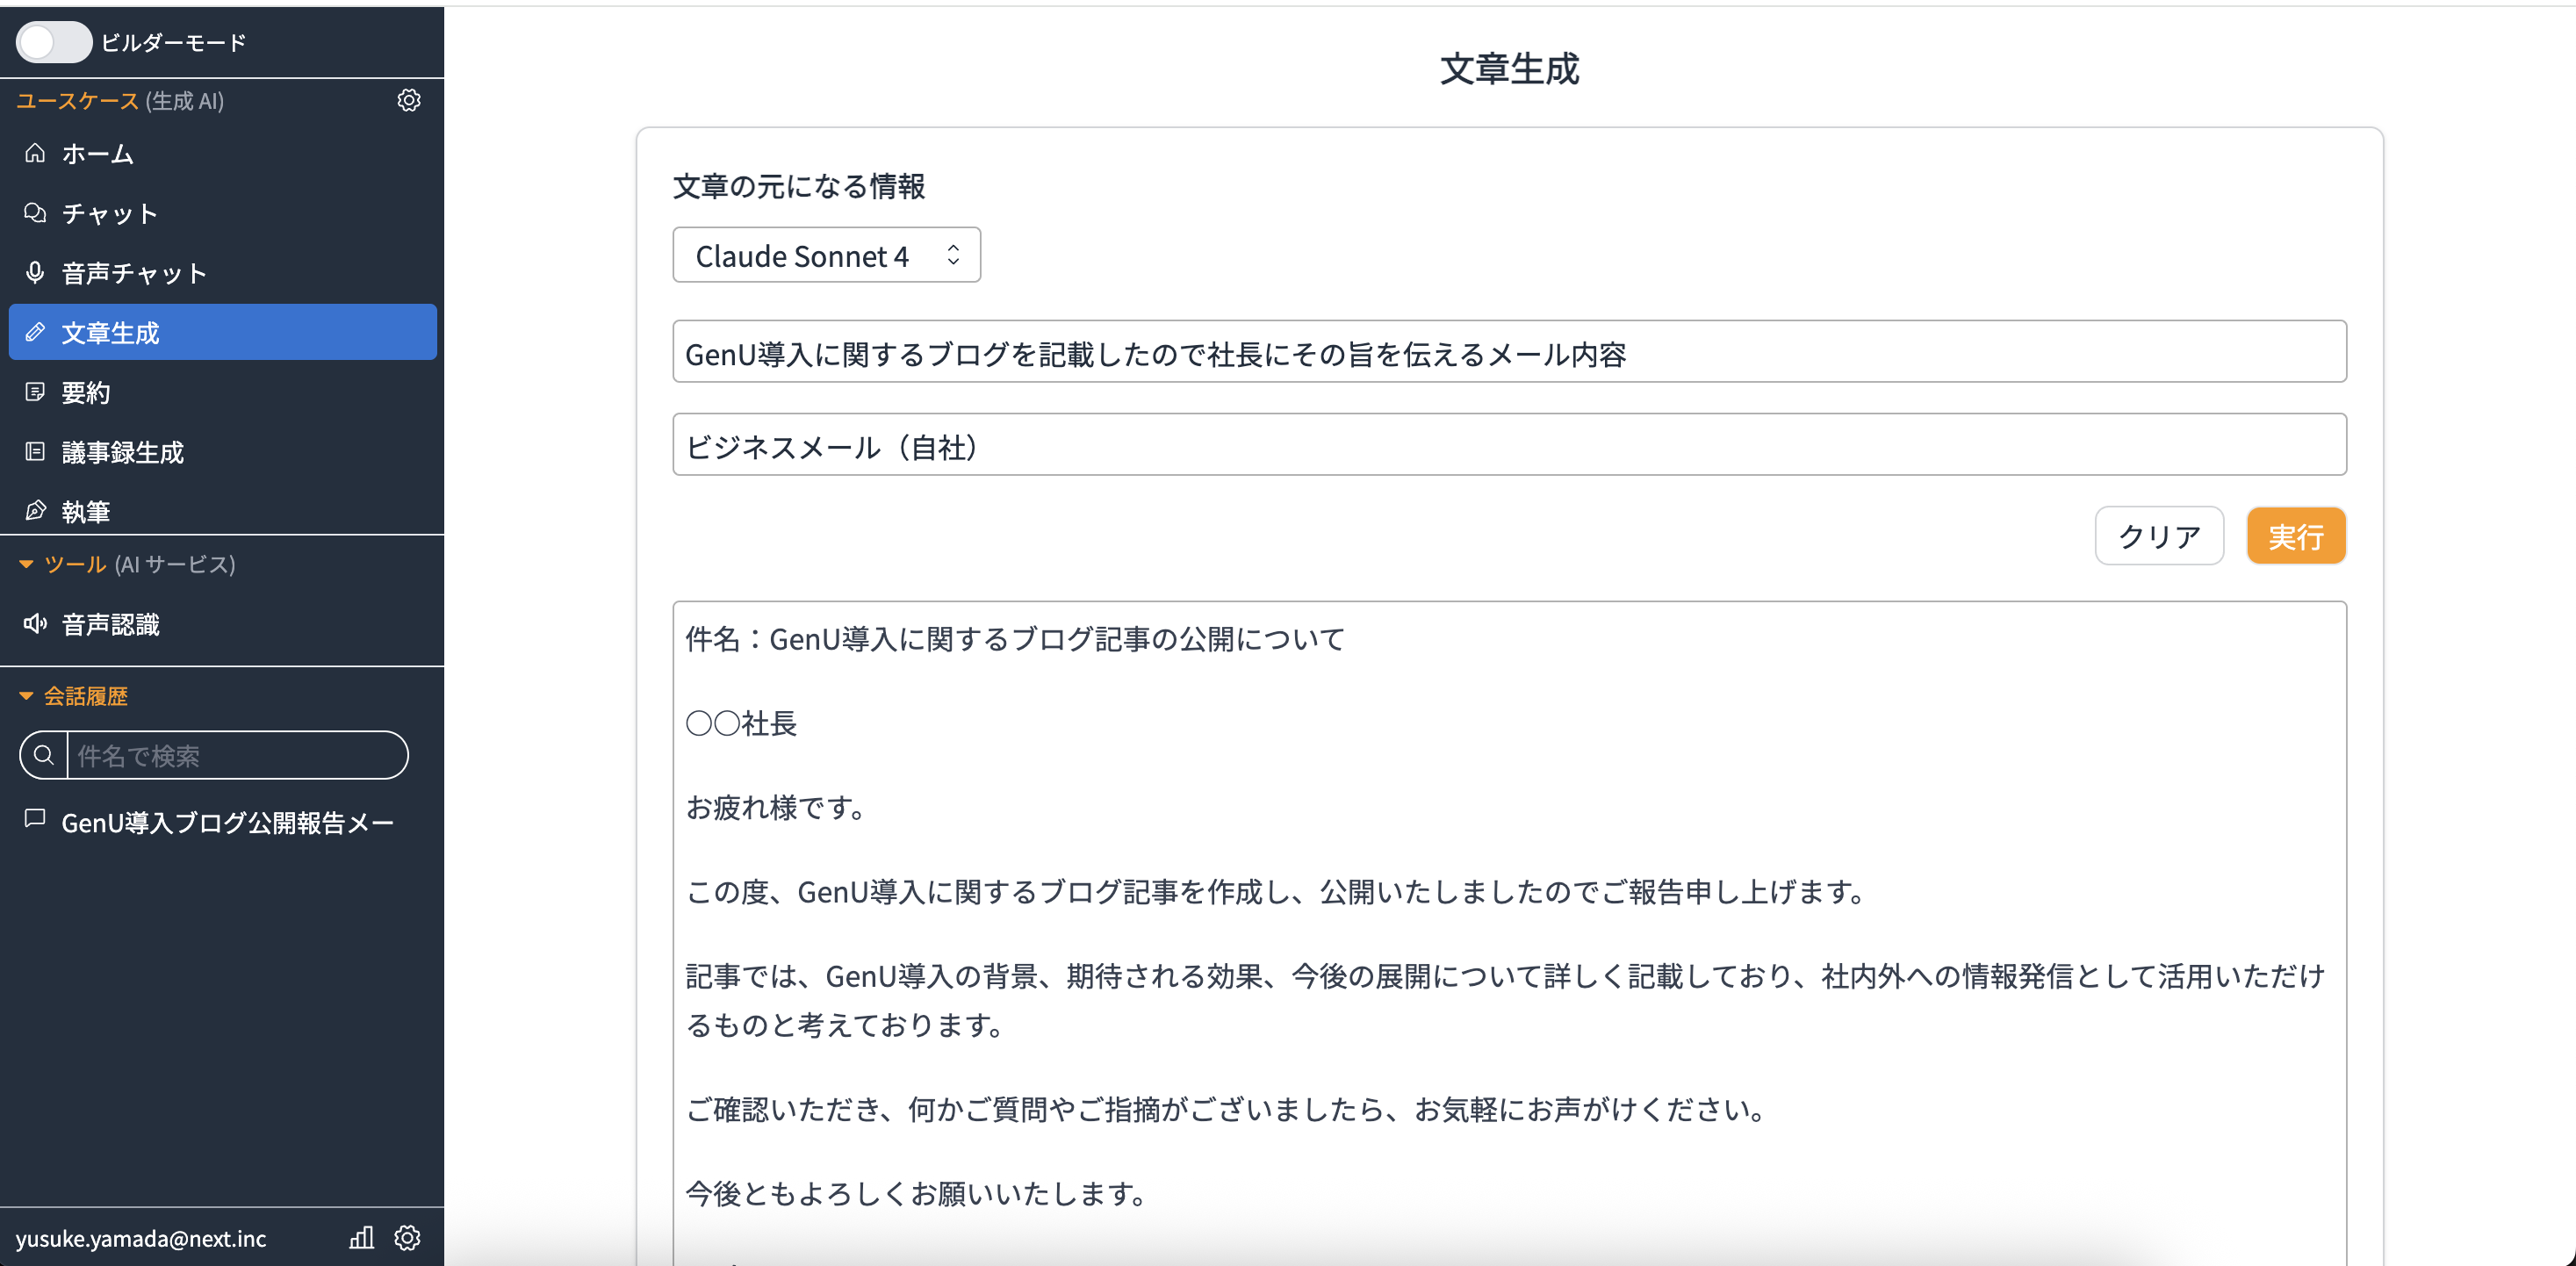This screenshot has height=1266, width=2576.
Task: Open user settings gear at bottom
Action: (407, 1238)
